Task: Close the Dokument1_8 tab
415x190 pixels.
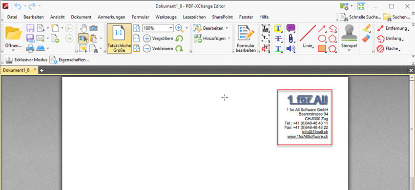Action: point(35,69)
